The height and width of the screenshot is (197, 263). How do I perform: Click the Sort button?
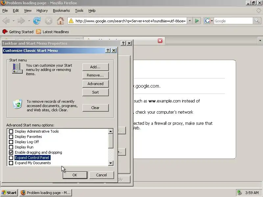95,92
